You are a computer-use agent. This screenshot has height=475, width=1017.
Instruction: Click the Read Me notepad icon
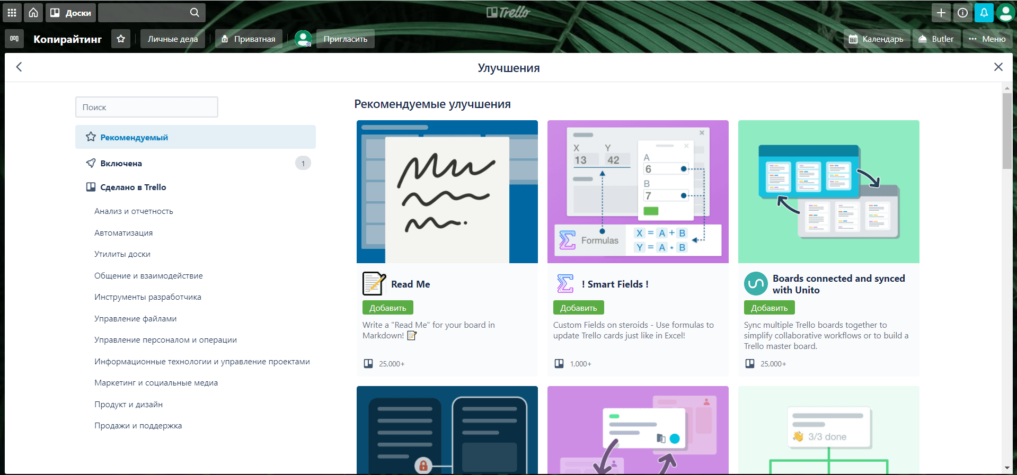[x=374, y=284]
